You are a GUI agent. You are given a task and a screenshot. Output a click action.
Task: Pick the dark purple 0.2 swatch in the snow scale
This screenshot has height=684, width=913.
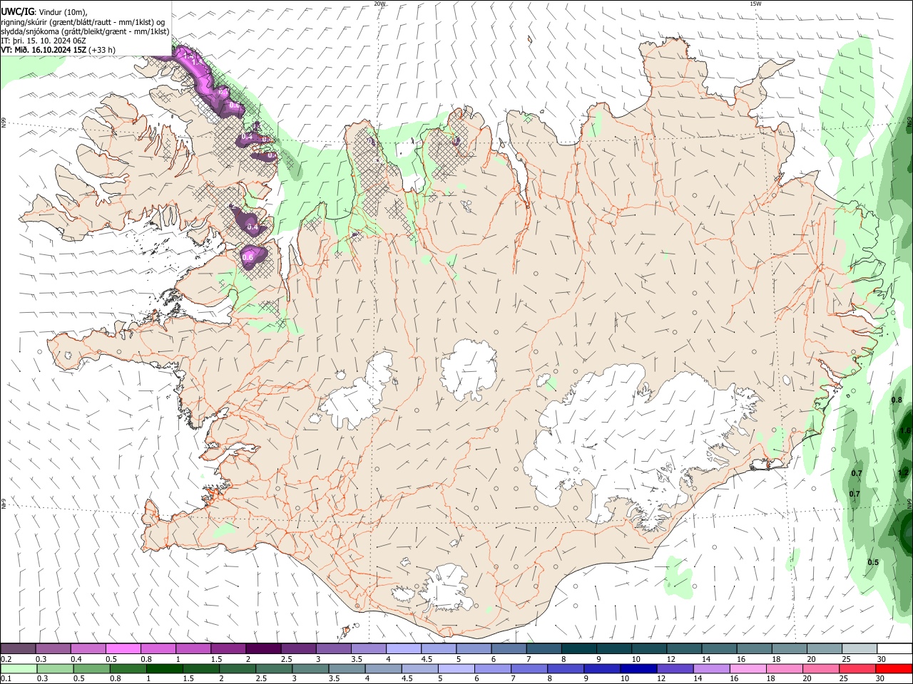pyautogui.click(x=18, y=648)
